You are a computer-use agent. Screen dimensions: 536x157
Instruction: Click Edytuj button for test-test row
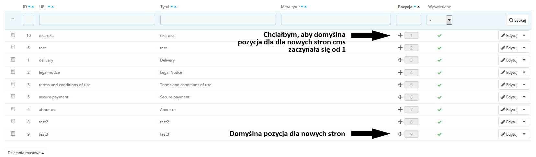pyautogui.click(x=509, y=36)
